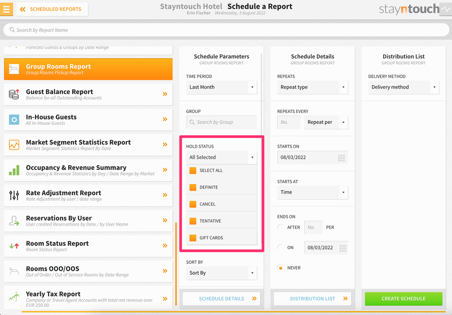Focus the Search by Group field
This screenshot has height=315, width=452.
click(x=222, y=122)
